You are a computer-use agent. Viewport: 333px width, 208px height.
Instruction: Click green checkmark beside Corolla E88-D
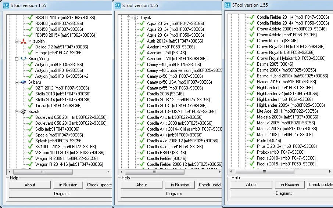coord(142,153)
